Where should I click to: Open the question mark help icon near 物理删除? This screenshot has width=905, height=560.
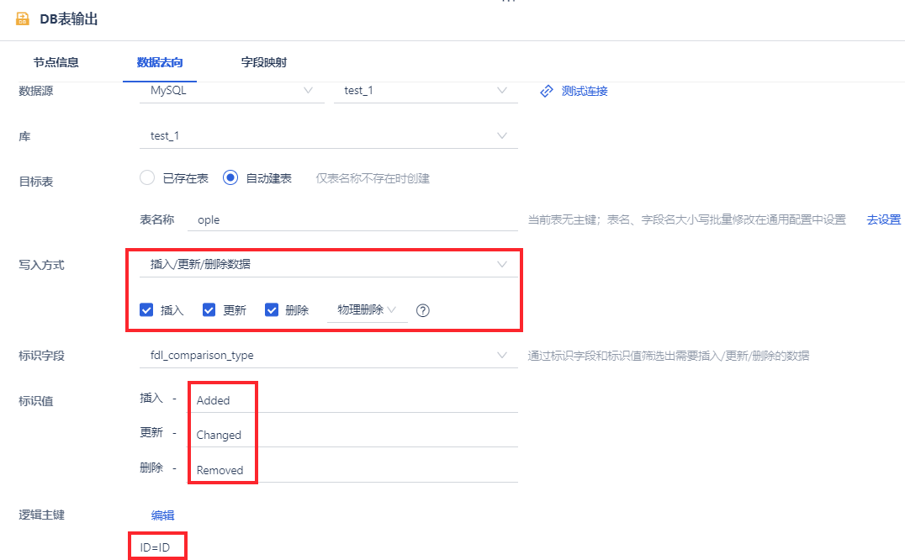[x=422, y=310]
